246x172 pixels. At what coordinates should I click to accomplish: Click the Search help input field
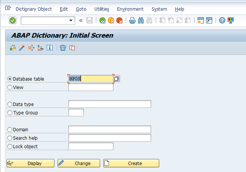click(x=110, y=138)
